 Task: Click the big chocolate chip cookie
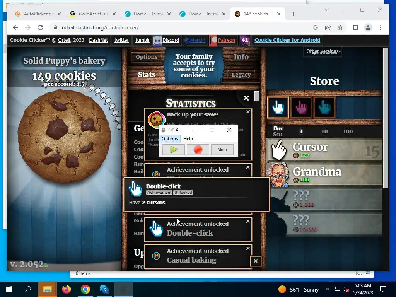tap(64, 136)
